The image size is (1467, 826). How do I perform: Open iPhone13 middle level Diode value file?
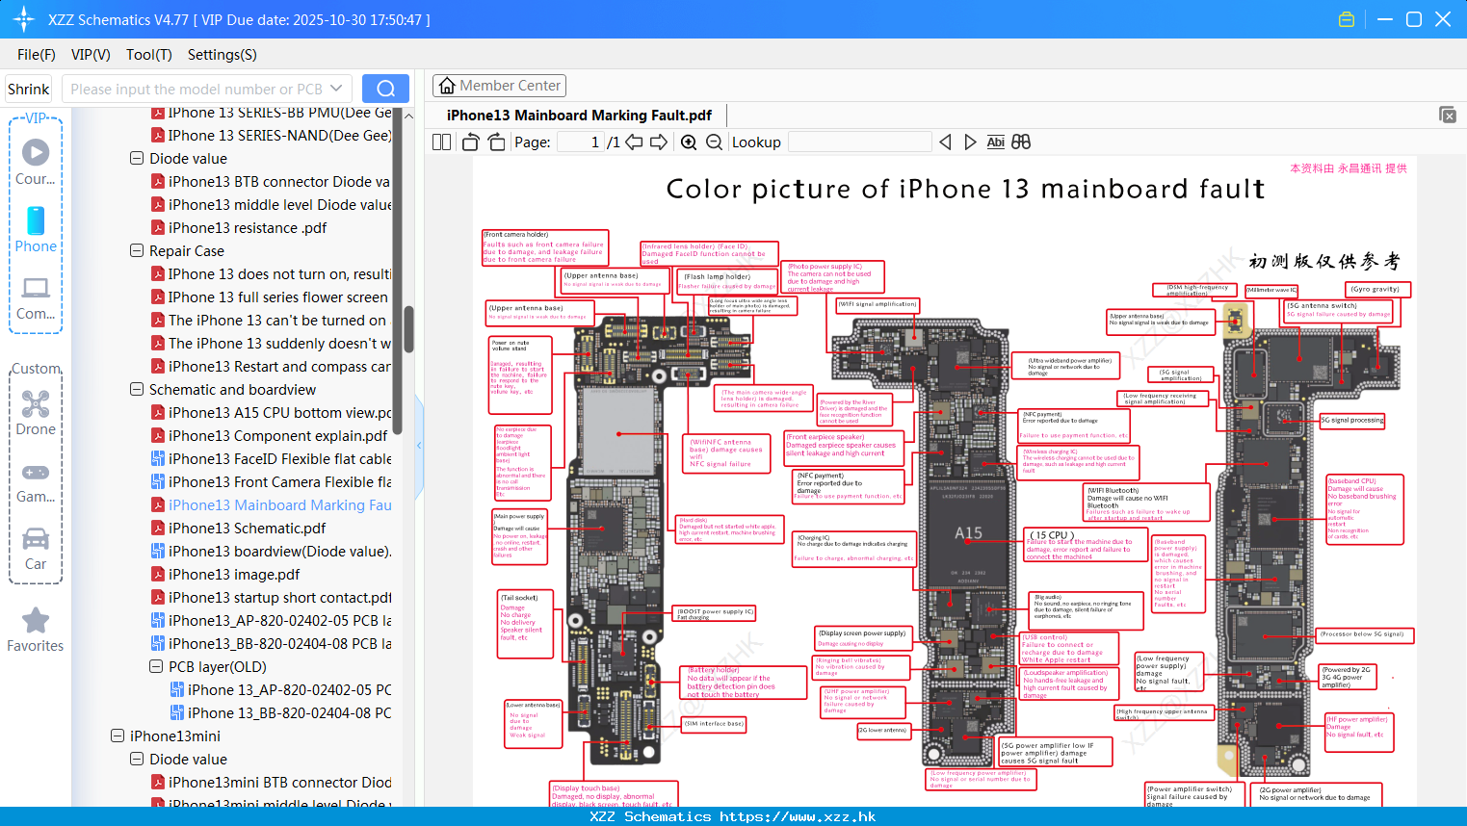point(271,204)
